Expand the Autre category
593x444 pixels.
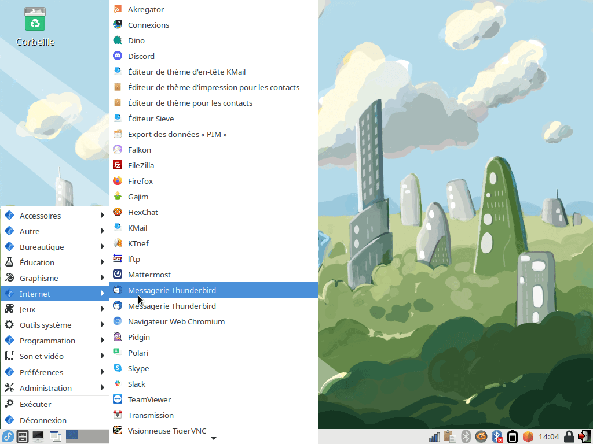(x=55, y=231)
